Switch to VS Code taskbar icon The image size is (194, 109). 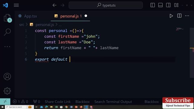86,107
